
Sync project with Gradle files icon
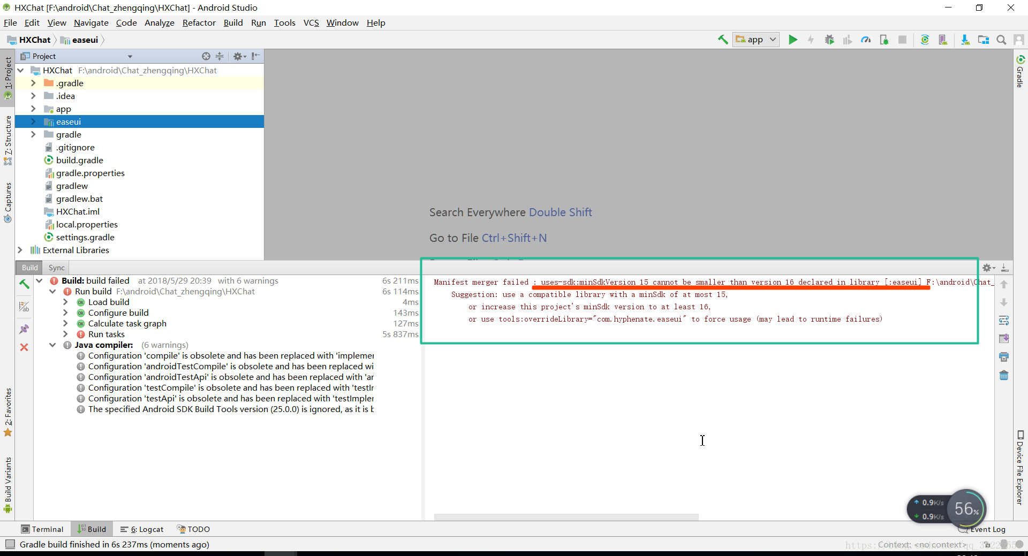tap(925, 40)
